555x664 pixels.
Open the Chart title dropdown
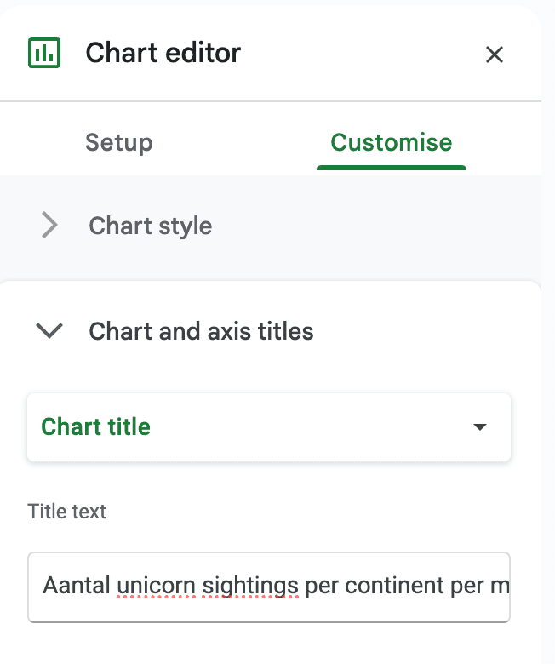268,426
